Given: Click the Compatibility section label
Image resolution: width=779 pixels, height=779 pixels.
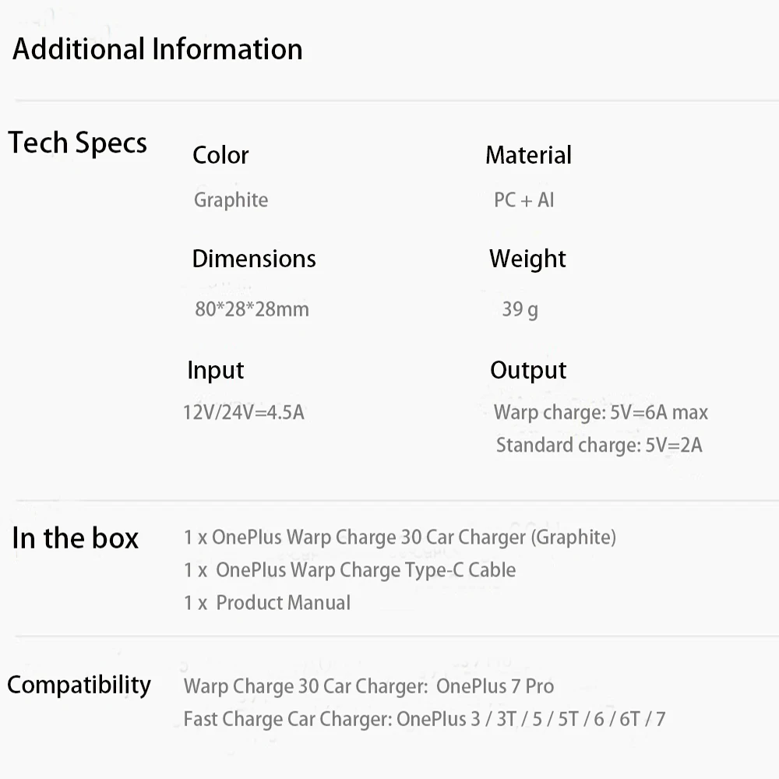Looking at the screenshot, I should [79, 685].
